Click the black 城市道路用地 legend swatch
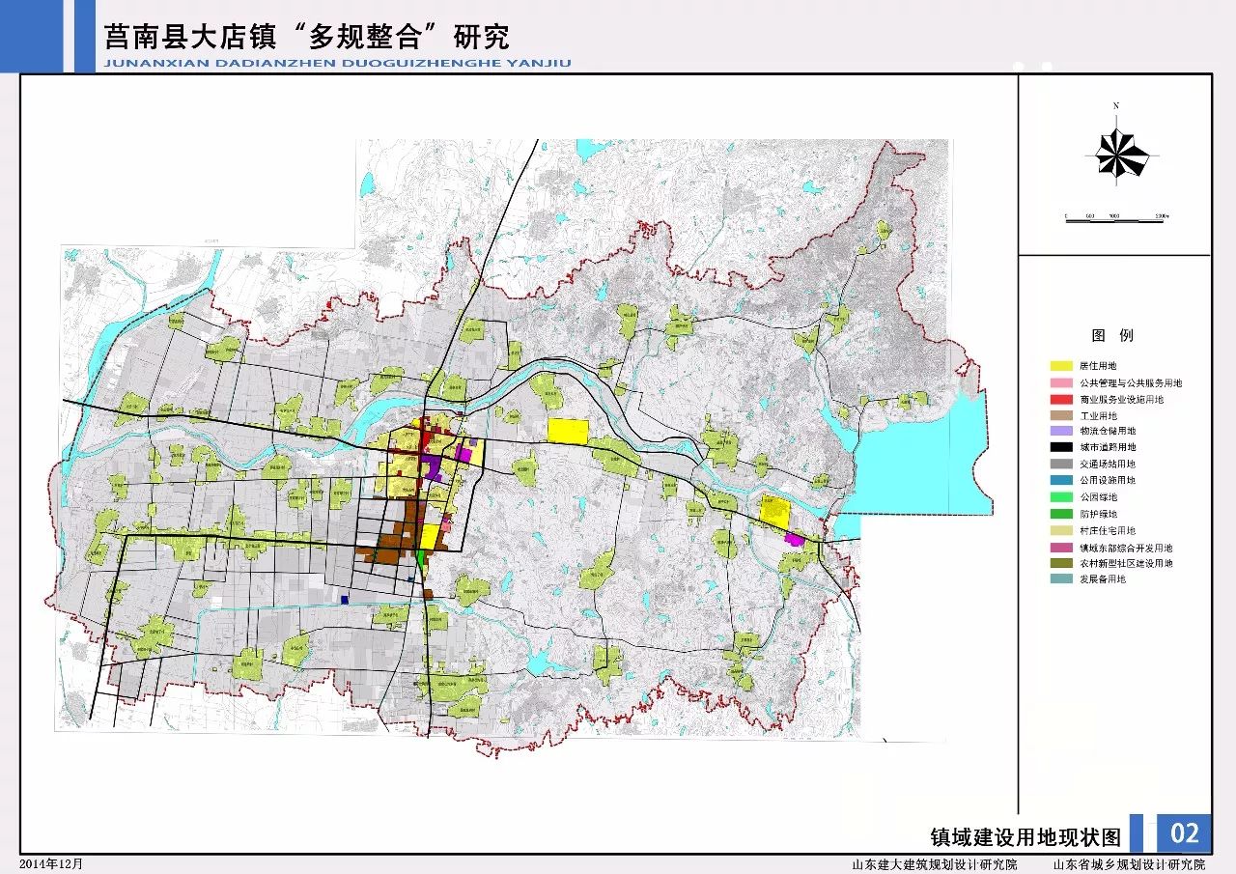 point(1062,447)
